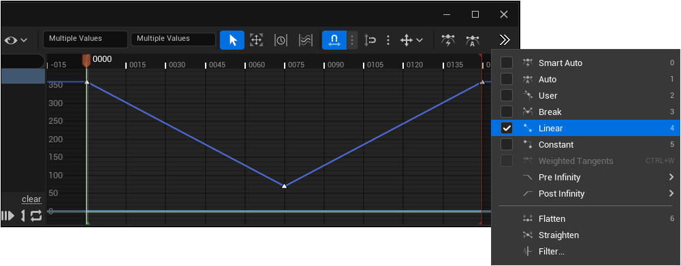Click value axis label 350
Screen dimensions: 681x266
[x=56, y=85]
